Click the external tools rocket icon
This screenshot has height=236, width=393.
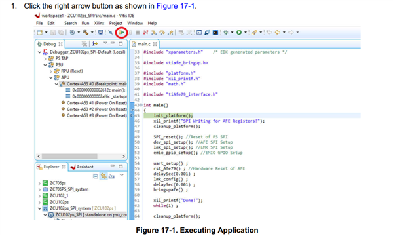pyautogui.click(x=254, y=32)
